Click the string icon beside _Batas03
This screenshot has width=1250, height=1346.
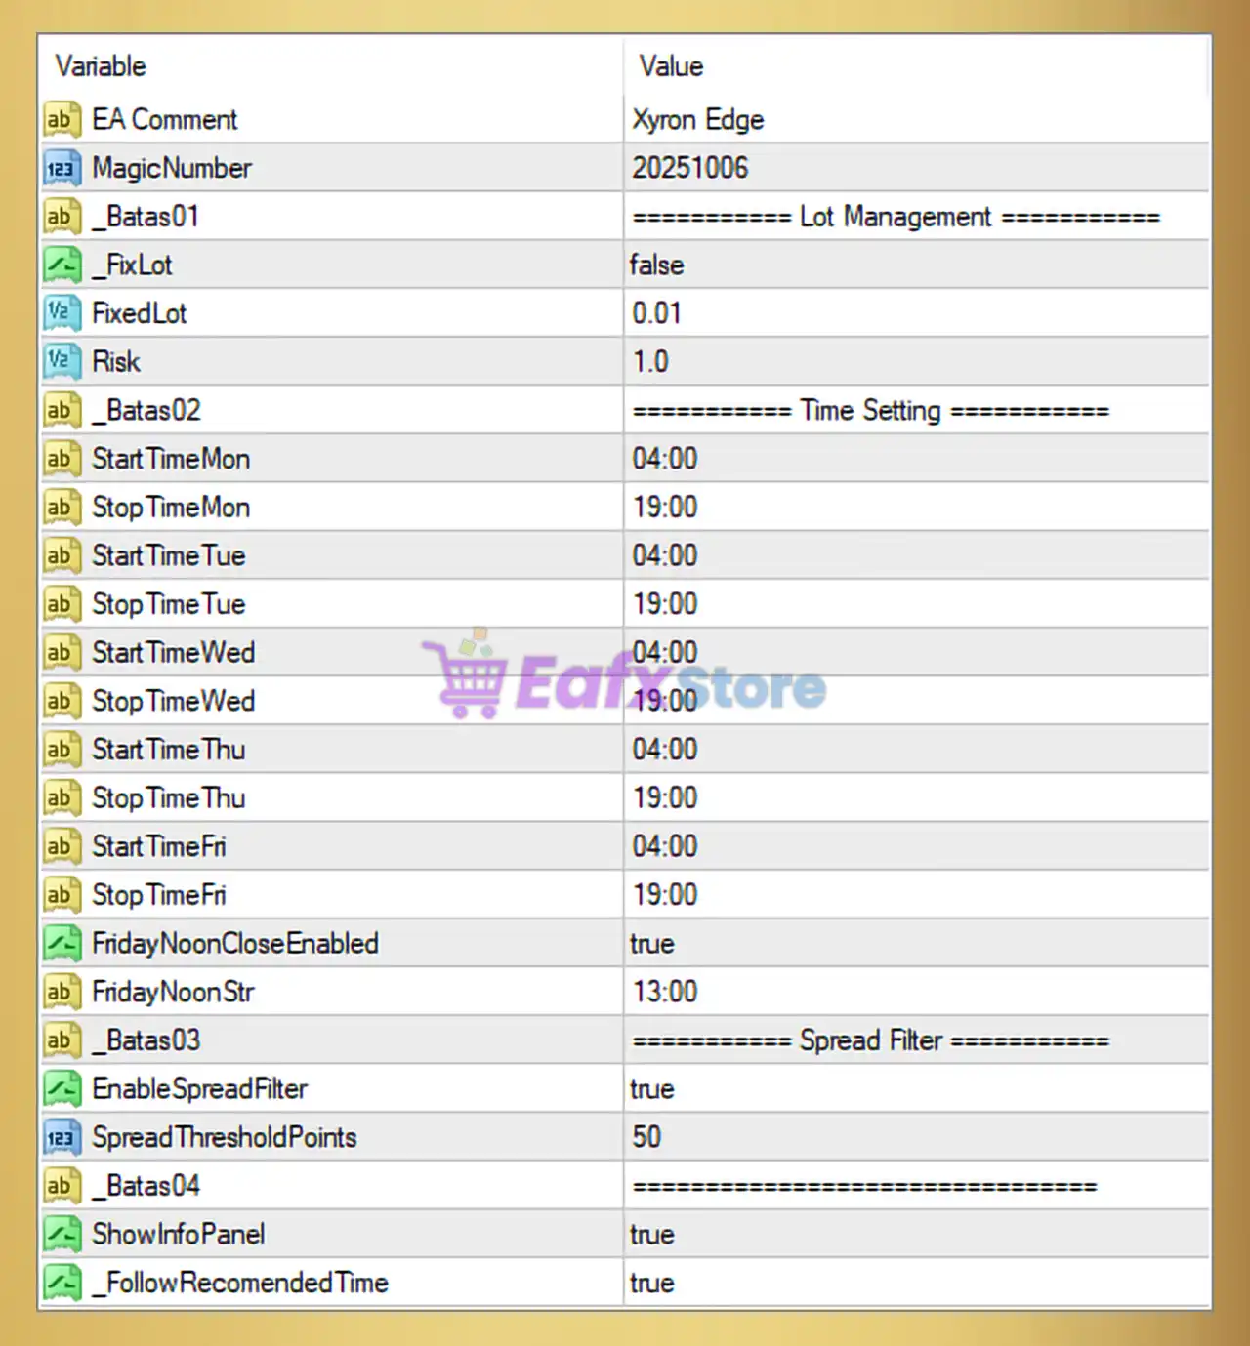pyautogui.click(x=62, y=1040)
